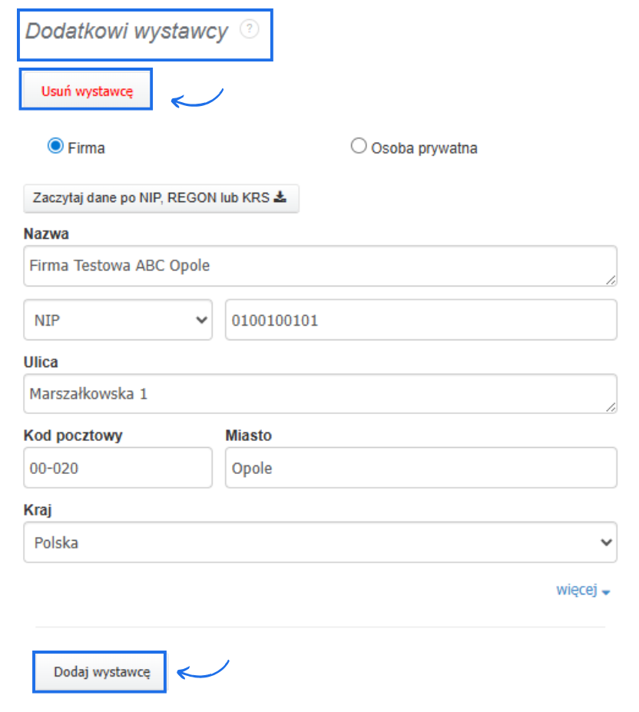Click the Usuń wystawcę button
This screenshot has width=639, height=712.
tap(86, 91)
